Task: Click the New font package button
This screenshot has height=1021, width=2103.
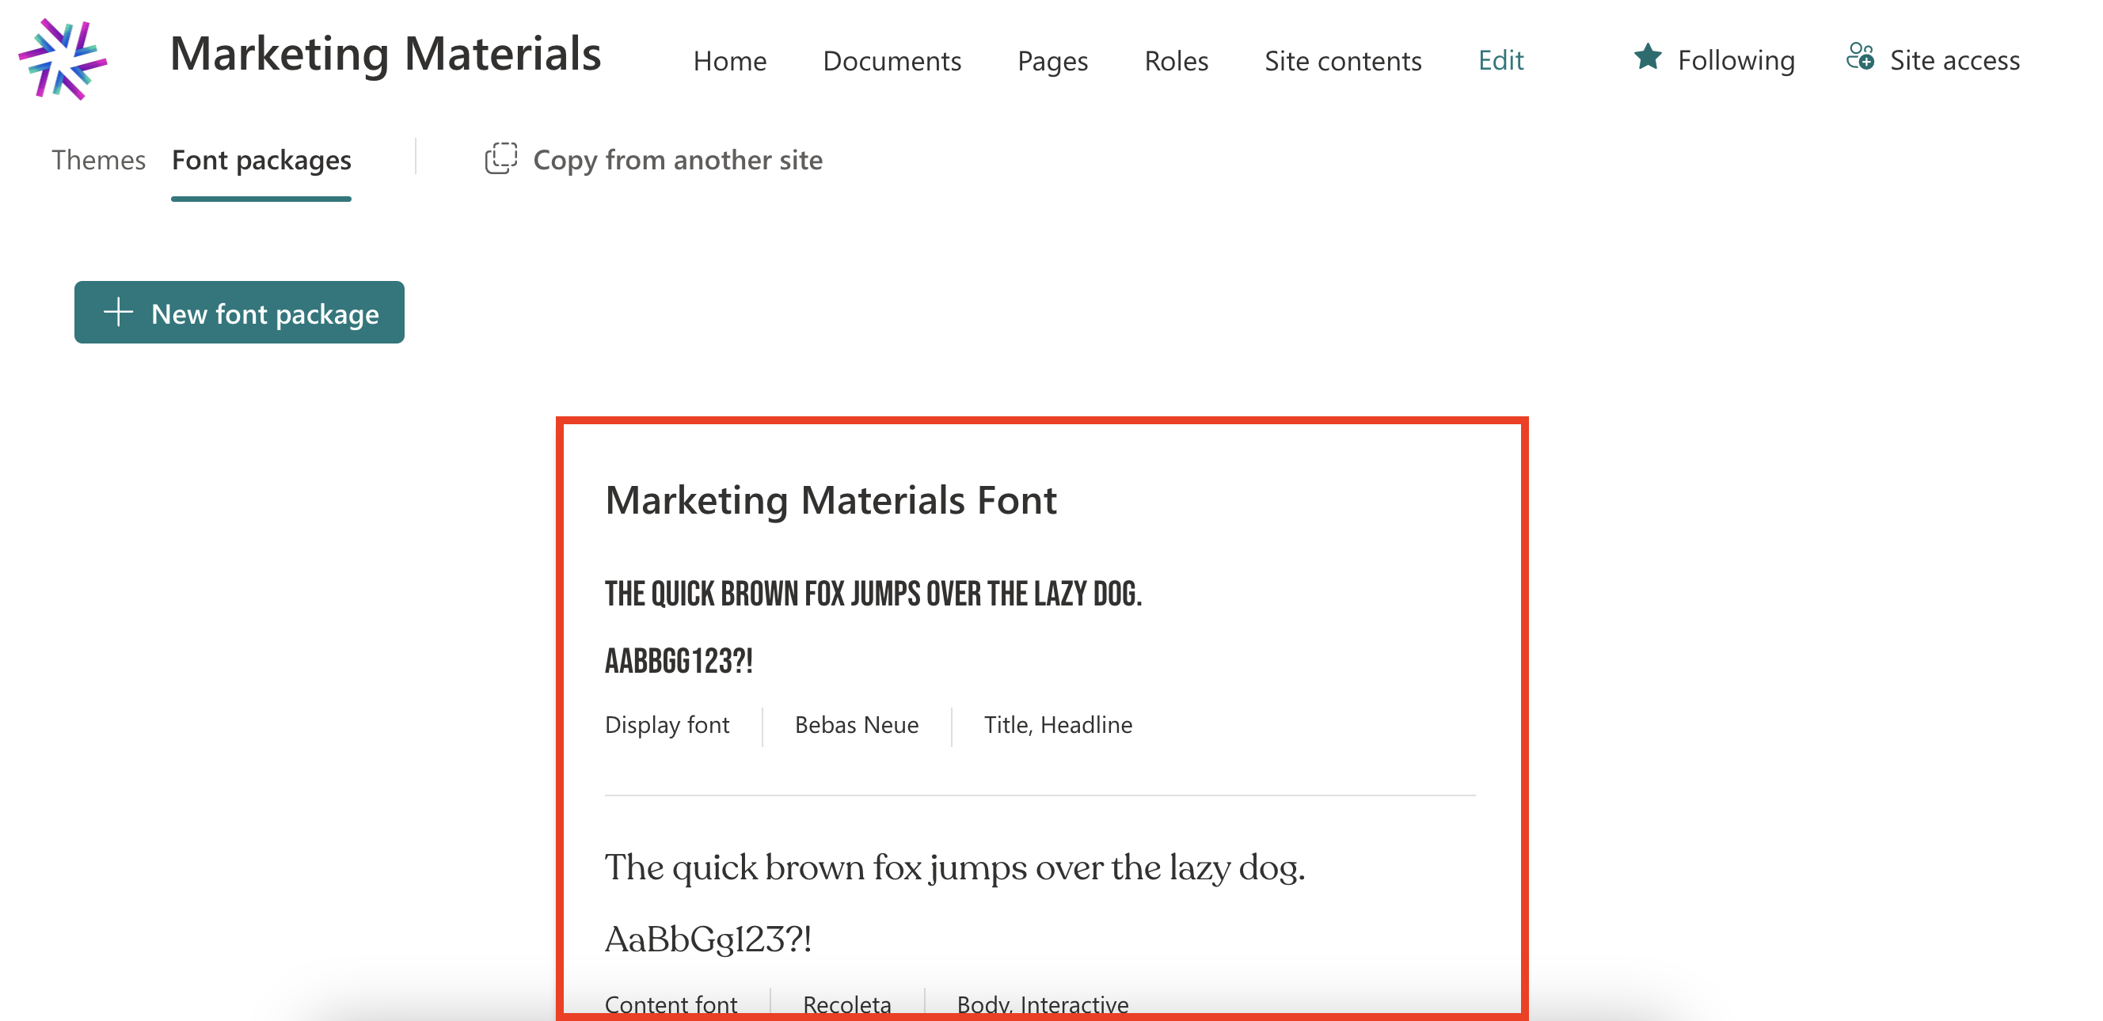Action: point(239,313)
